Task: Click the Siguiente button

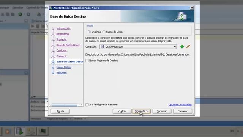Action: pos(141,111)
